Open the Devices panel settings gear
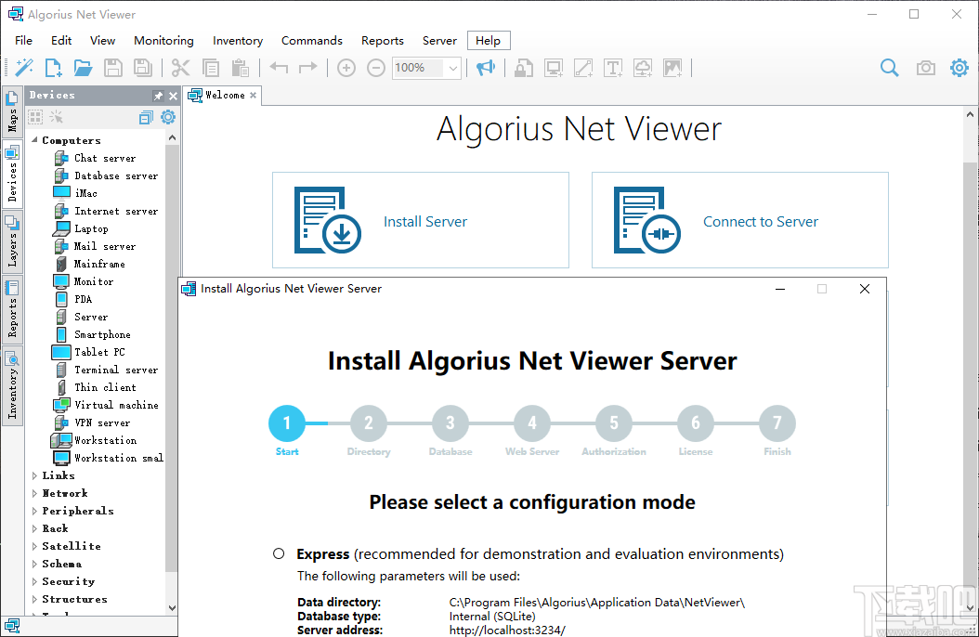Viewport: 979px width, 637px height. (167, 117)
